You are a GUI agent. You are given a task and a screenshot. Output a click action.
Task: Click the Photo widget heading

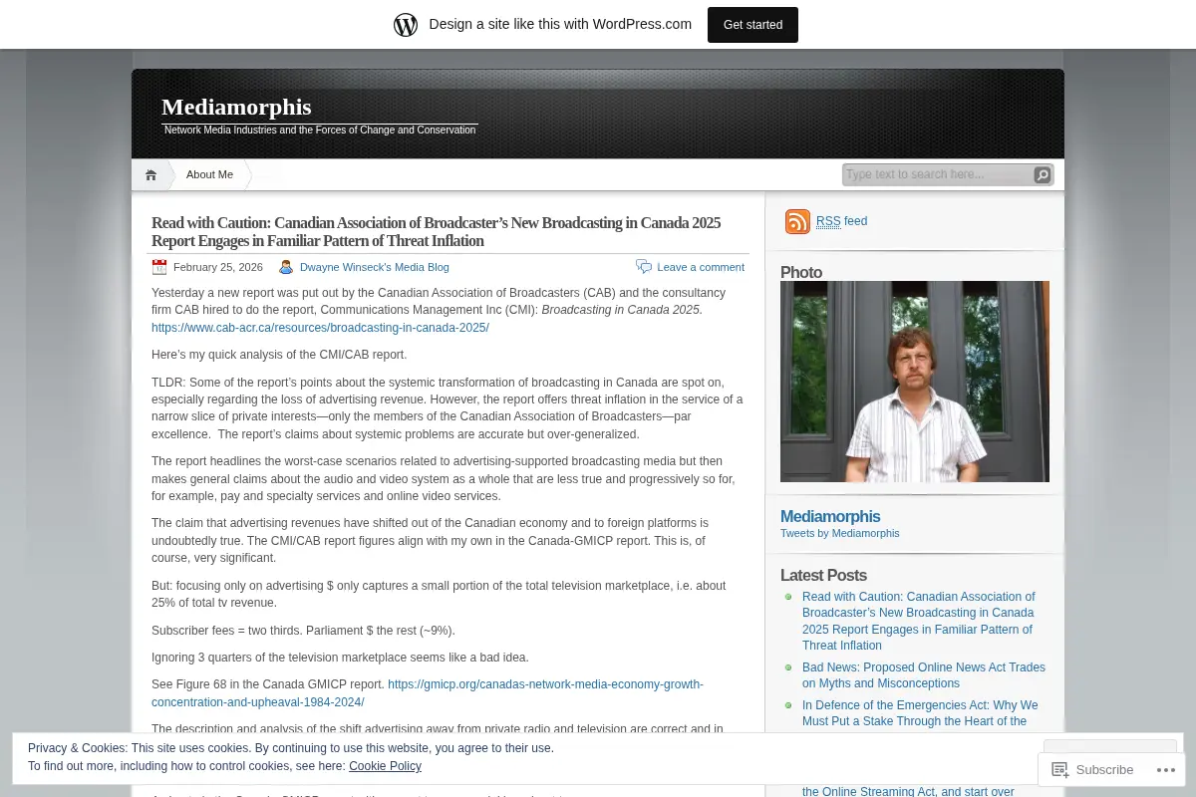801,272
